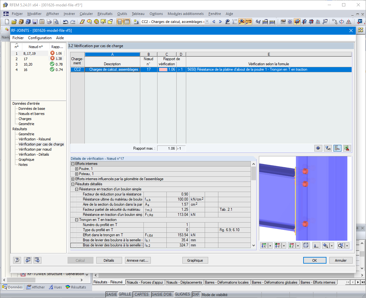Image resolution: width=366 pixels, height=298 pixels.
Task: Click the Annexe nat... button
Action: (x=138, y=260)
